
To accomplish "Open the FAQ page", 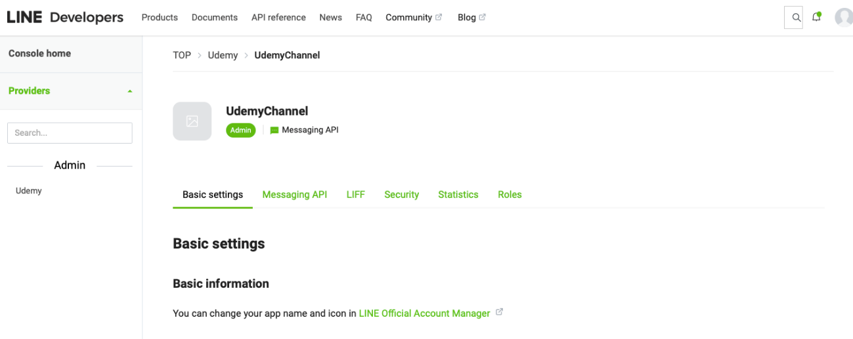I will click(x=364, y=18).
